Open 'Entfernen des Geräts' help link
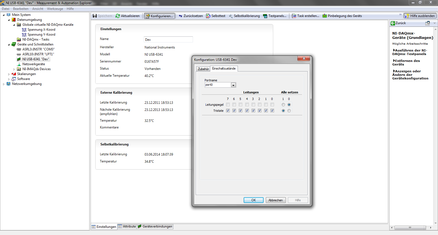Screen dimensions: 438x235 click(406, 62)
